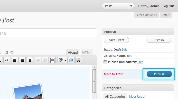Expand the Help panel
The image size is (178, 99).
coord(166,15)
